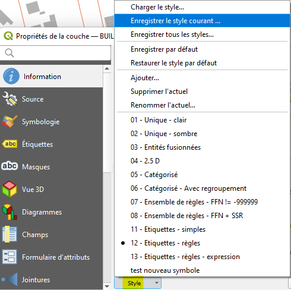
Task: Pick style 11 - Etiquettes - simples
Action: click(x=202, y=229)
